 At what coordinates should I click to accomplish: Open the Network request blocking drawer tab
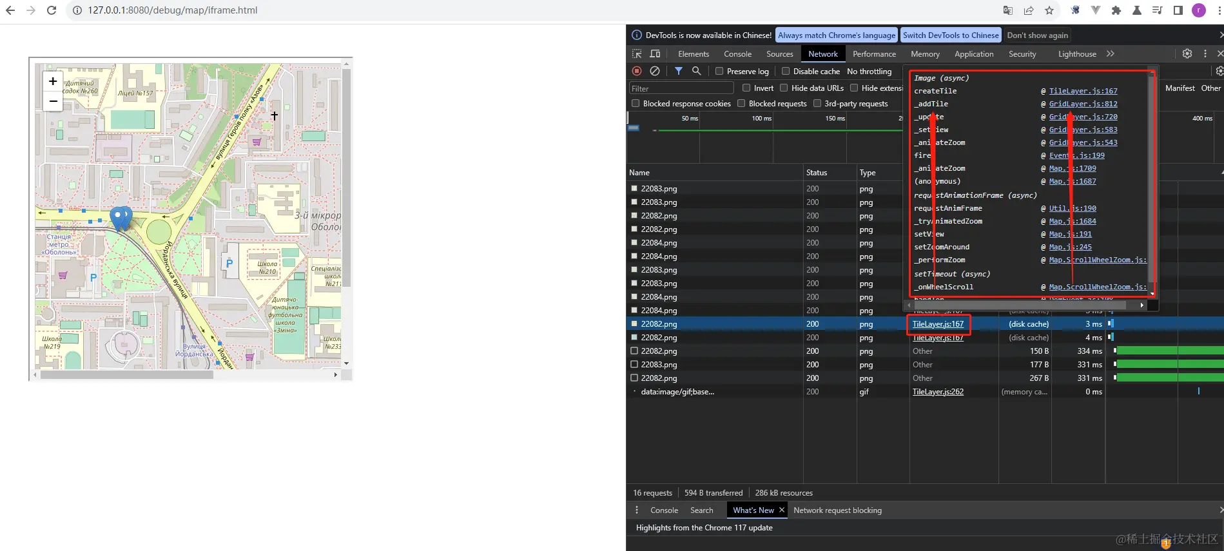[838, 510]
